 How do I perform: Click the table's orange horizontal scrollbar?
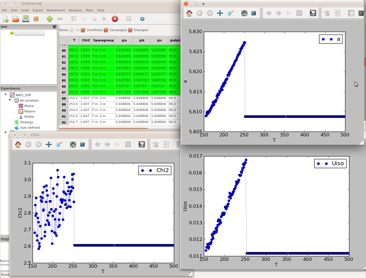(103, 128)
